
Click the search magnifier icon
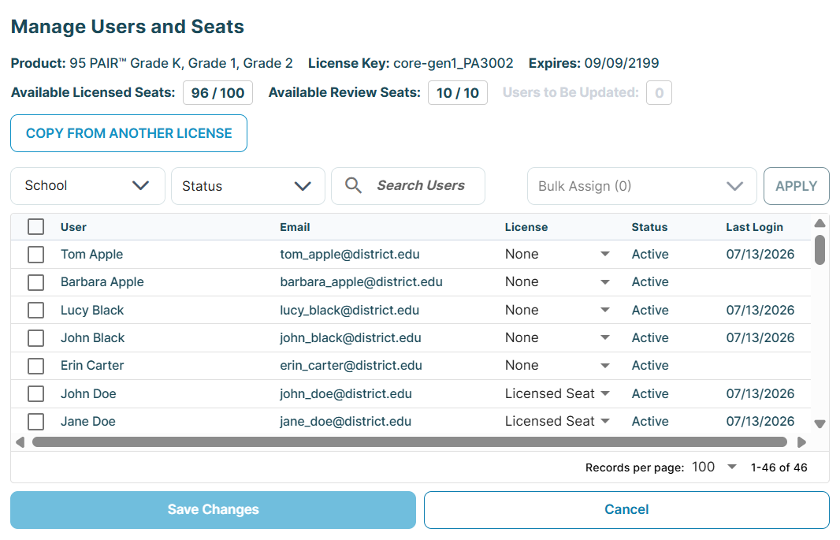point(353,185)
